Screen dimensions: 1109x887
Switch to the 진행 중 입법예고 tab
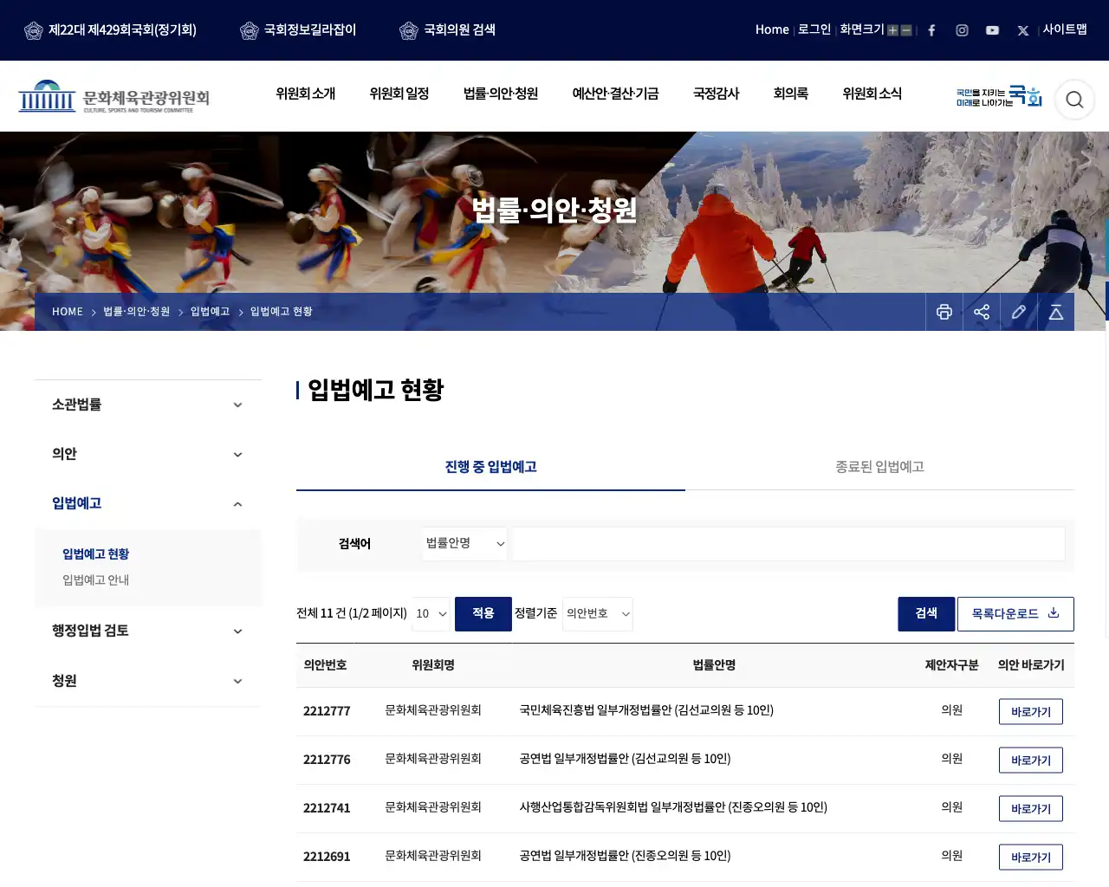pos(490,467)
